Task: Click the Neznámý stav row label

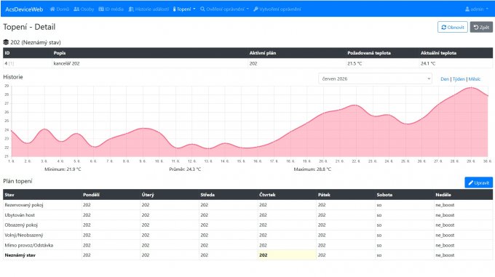Action: pyautogui.click(x=20, y=255)
